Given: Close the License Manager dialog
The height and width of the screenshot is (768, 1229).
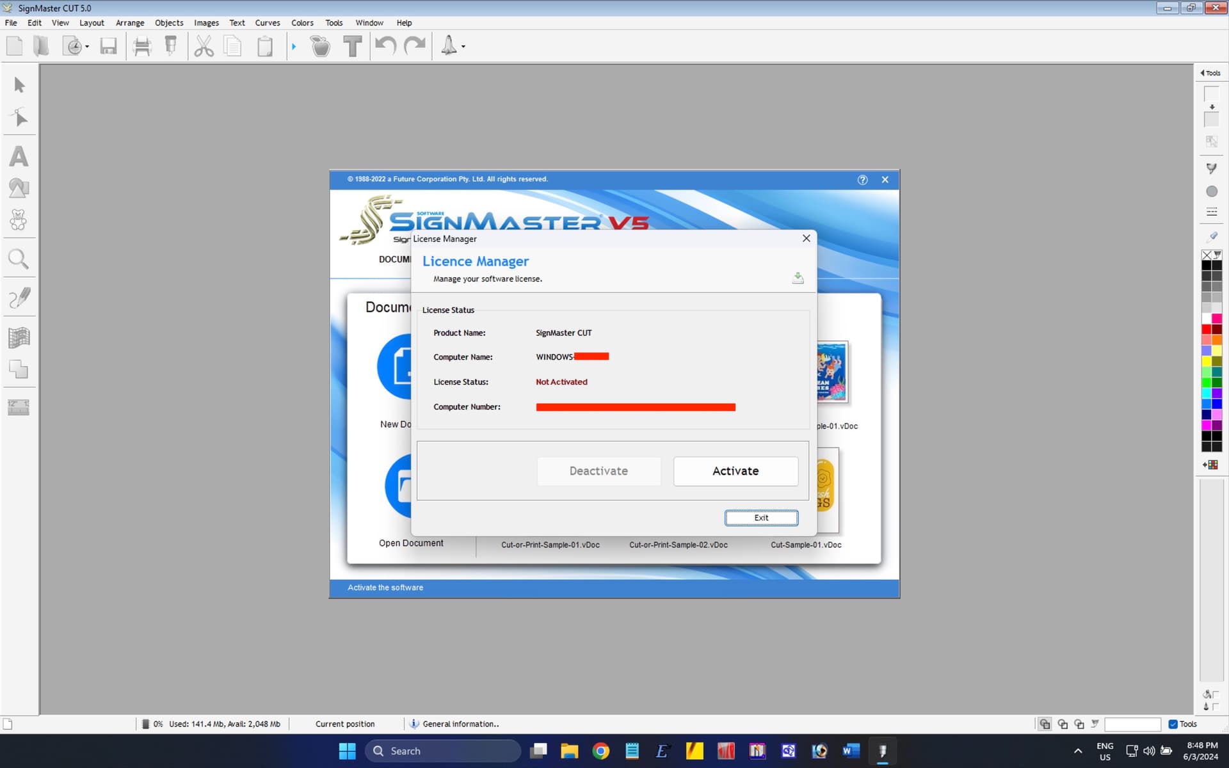Looking at the screenshot, I should point(806,238).
